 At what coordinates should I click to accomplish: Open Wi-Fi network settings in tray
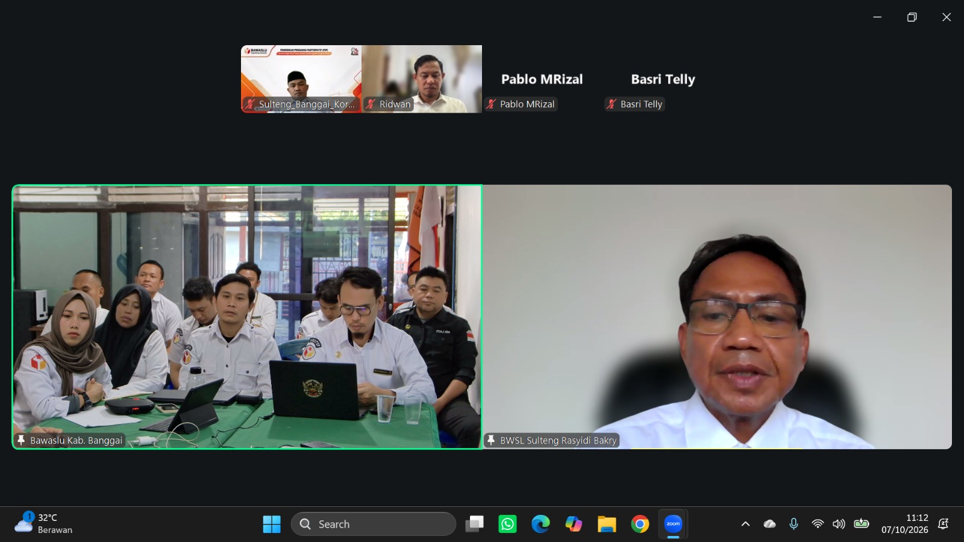[818, 524]
